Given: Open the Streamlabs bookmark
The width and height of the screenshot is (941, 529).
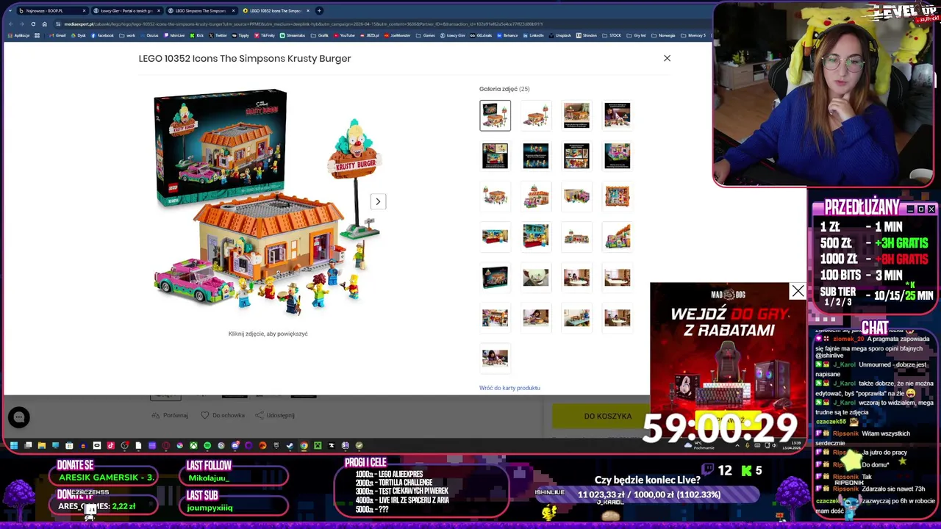Looking at the screenshot, I should 292,35.
